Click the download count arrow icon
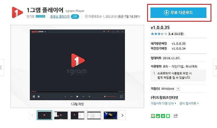The height and width of the screenshot is (128, 217). (86, 17)
